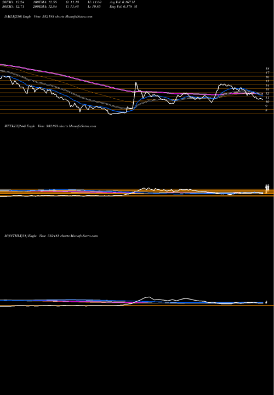Click price axis label 8 on daily chart
The height and width of the screenshot is (395, 274).
point(266,110)
